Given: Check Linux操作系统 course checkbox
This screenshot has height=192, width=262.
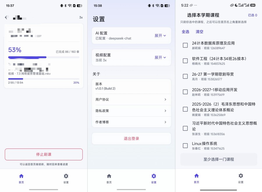Looking at the screenshot, I should click(x=185, y=146).
